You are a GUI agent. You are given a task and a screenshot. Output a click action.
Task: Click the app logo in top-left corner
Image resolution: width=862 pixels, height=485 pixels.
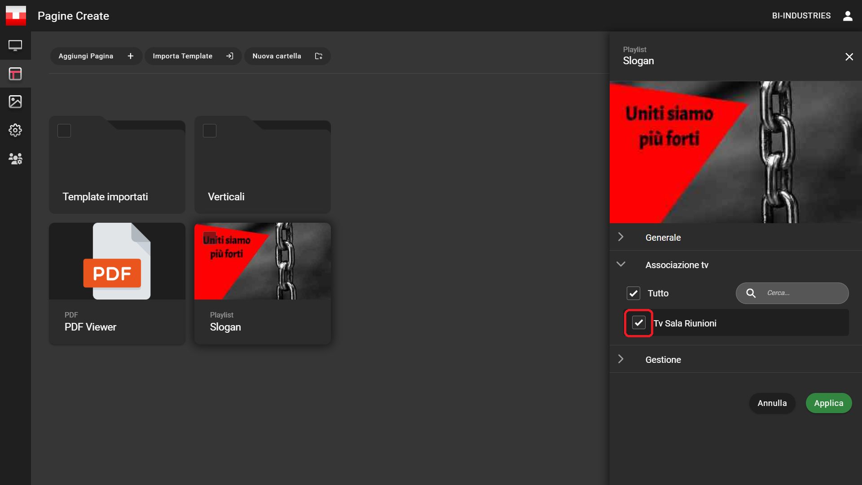click(16, 16)
